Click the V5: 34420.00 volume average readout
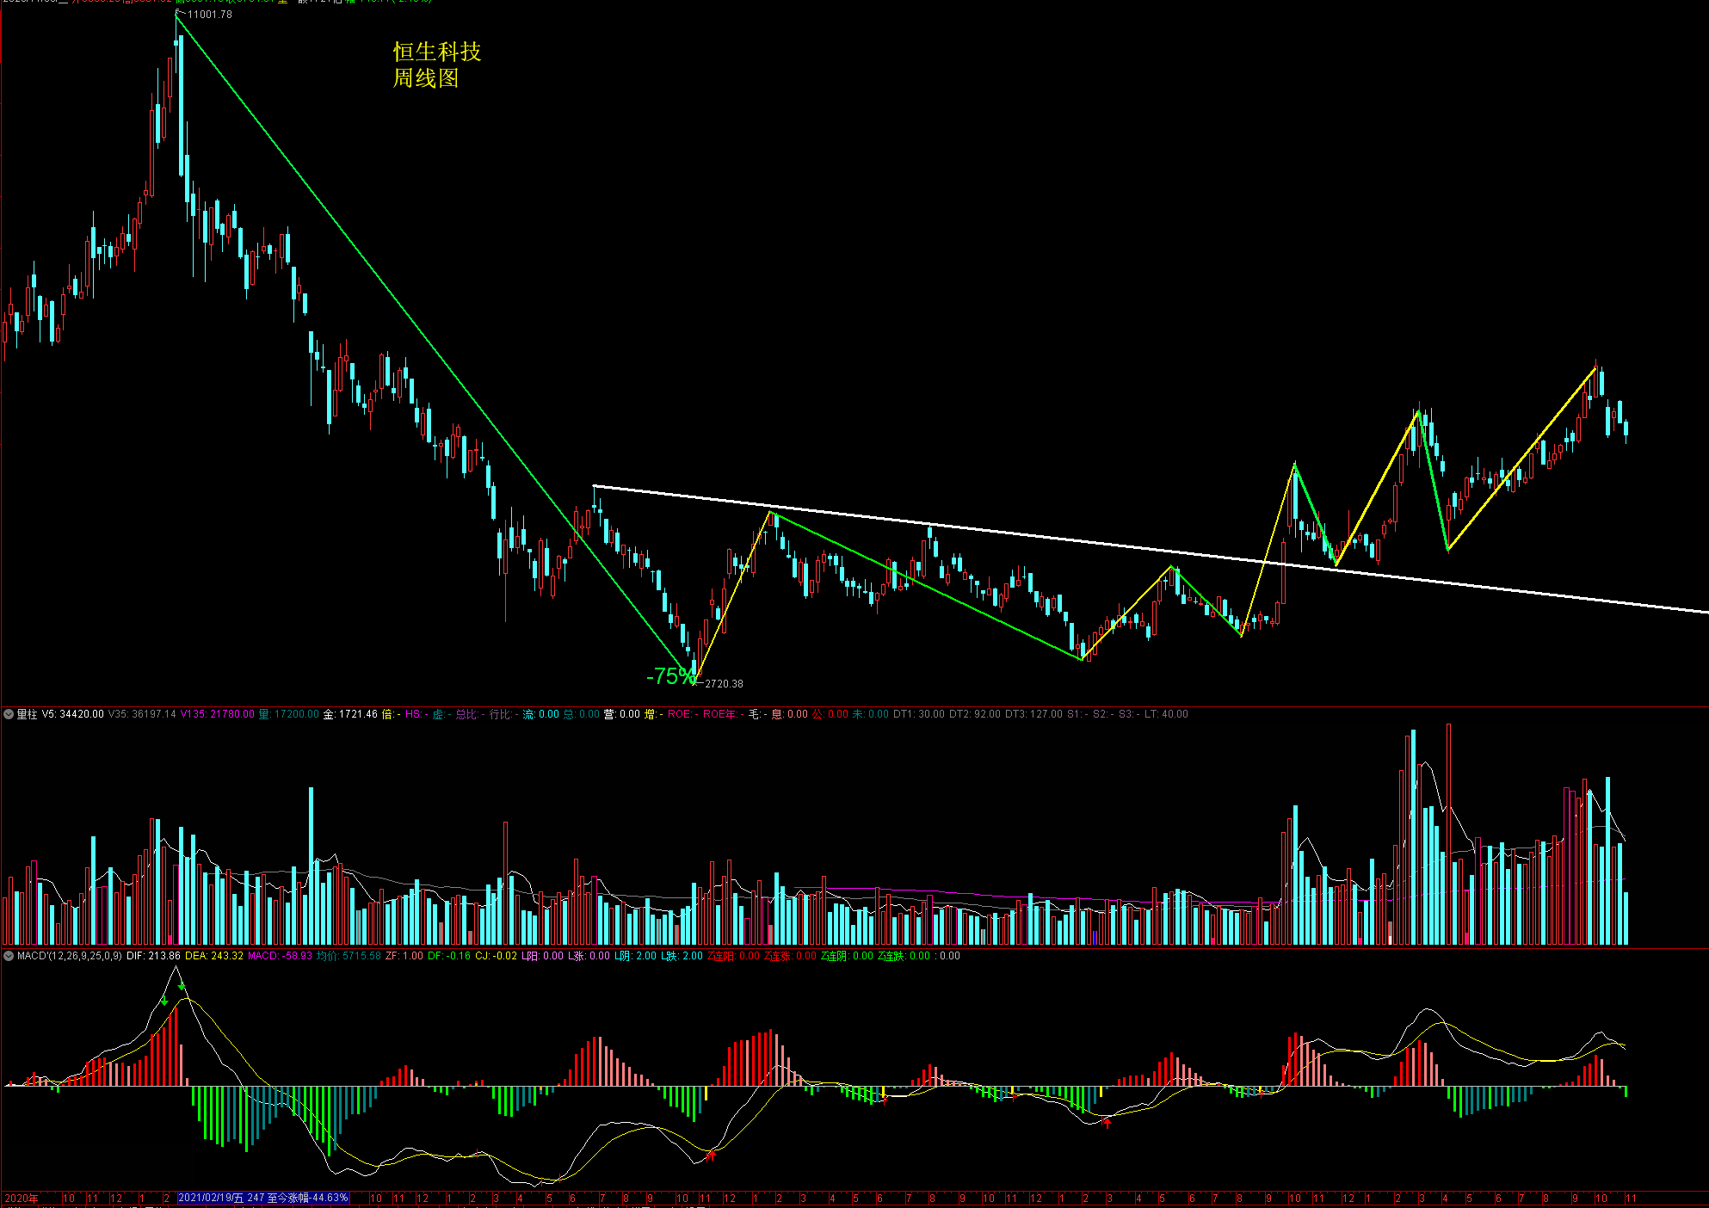 [73, 714]
